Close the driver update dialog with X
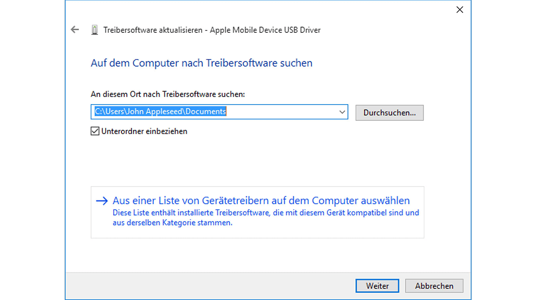This screenshot has height=300, width=534. [459, 10]
